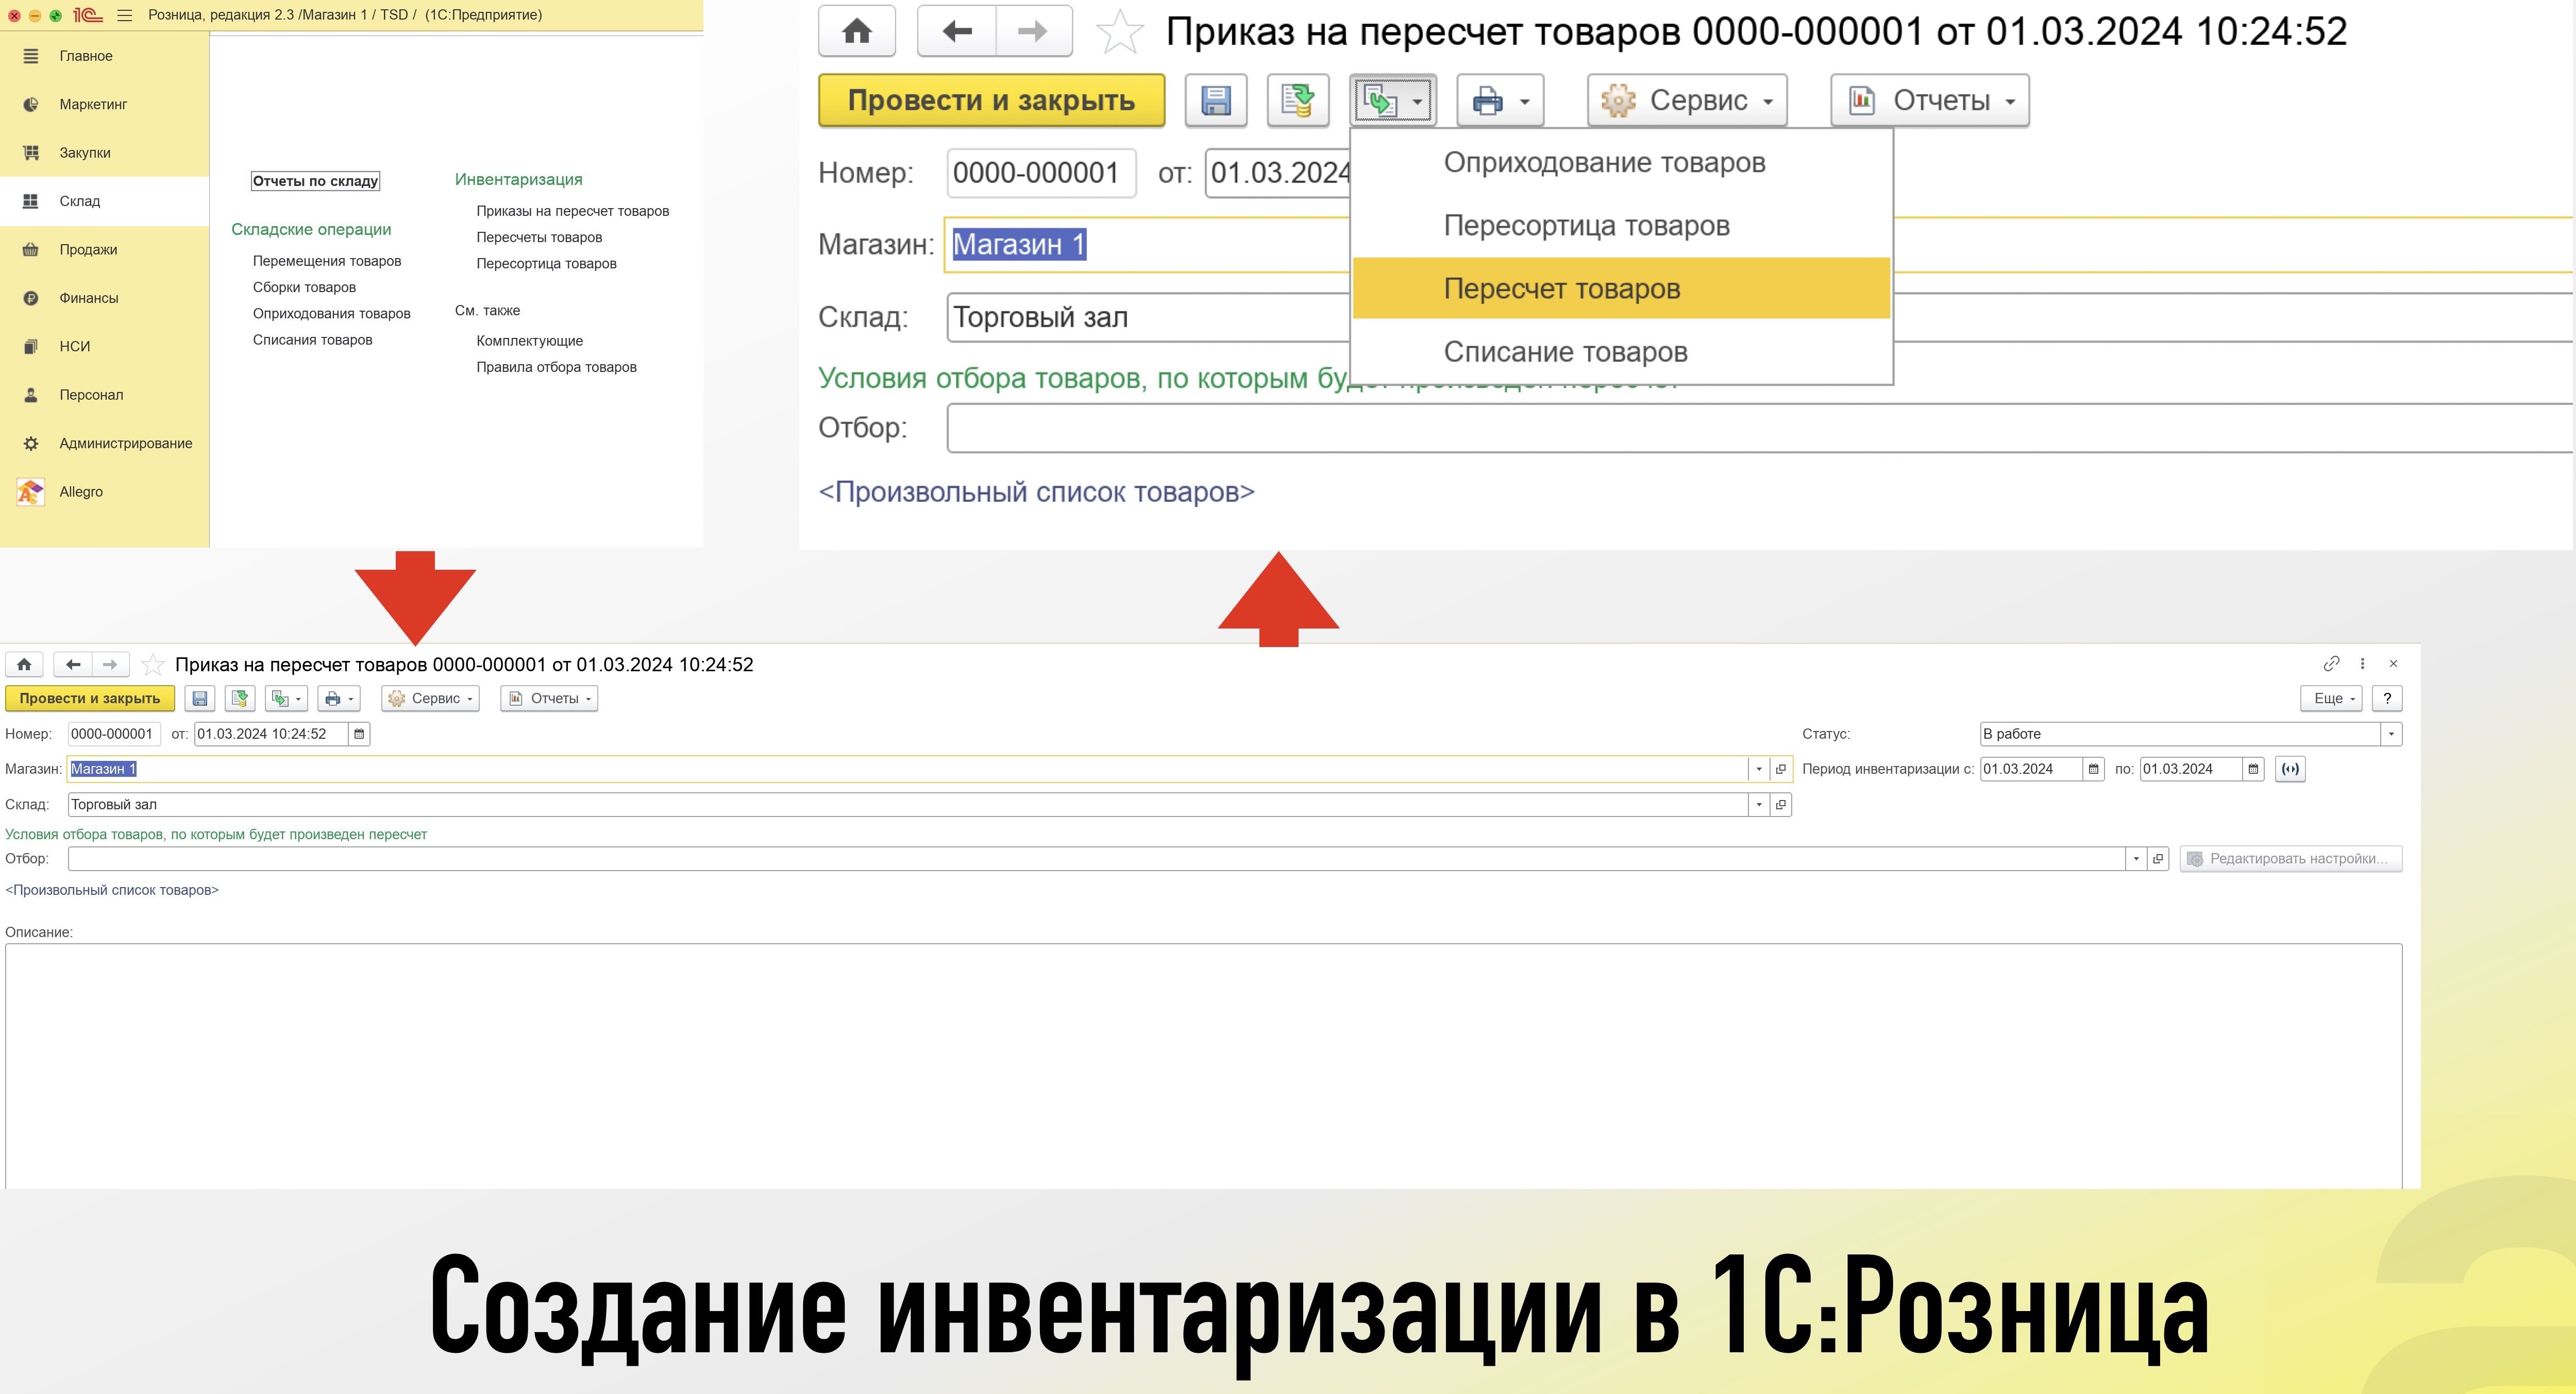Click the forward arrow in lower form

coord(110,665)
